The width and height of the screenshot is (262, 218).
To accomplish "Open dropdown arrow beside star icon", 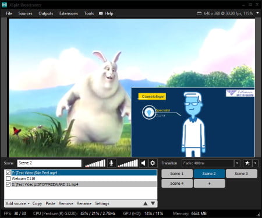I will tap(255, 163).
